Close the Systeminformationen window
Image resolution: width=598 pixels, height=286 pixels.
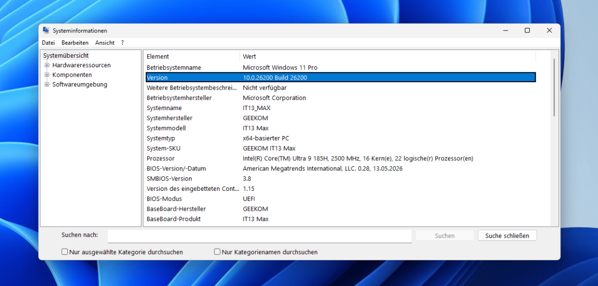549,30
